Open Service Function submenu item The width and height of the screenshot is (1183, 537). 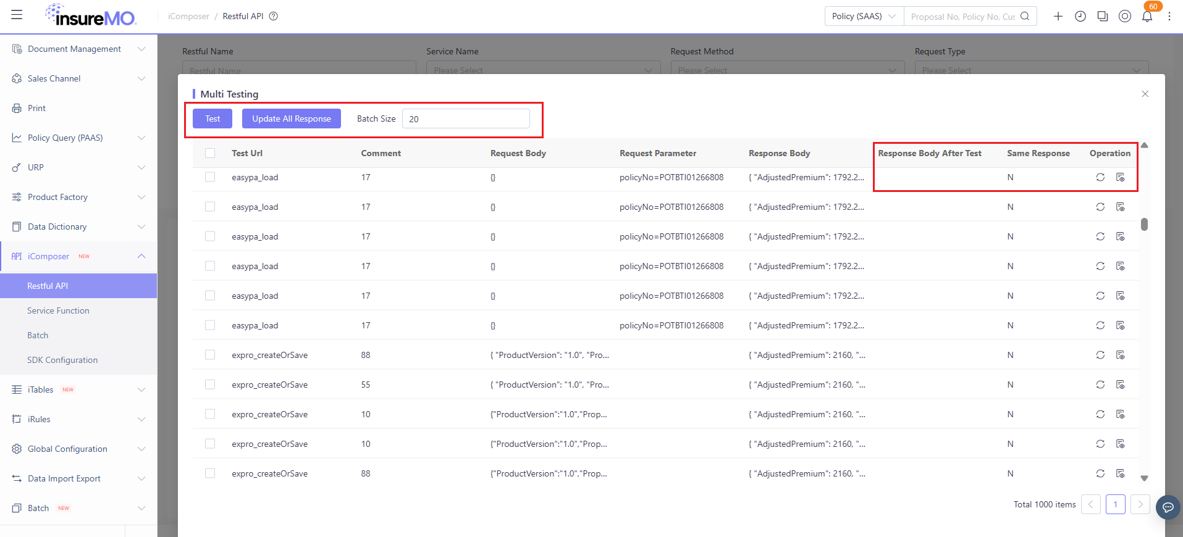click(x=78, y=310)
